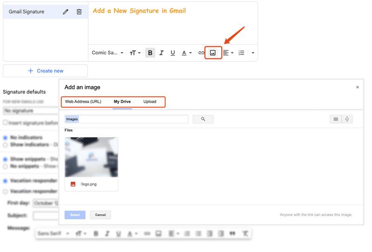Toggle italic formatting in signature editor

161,53
